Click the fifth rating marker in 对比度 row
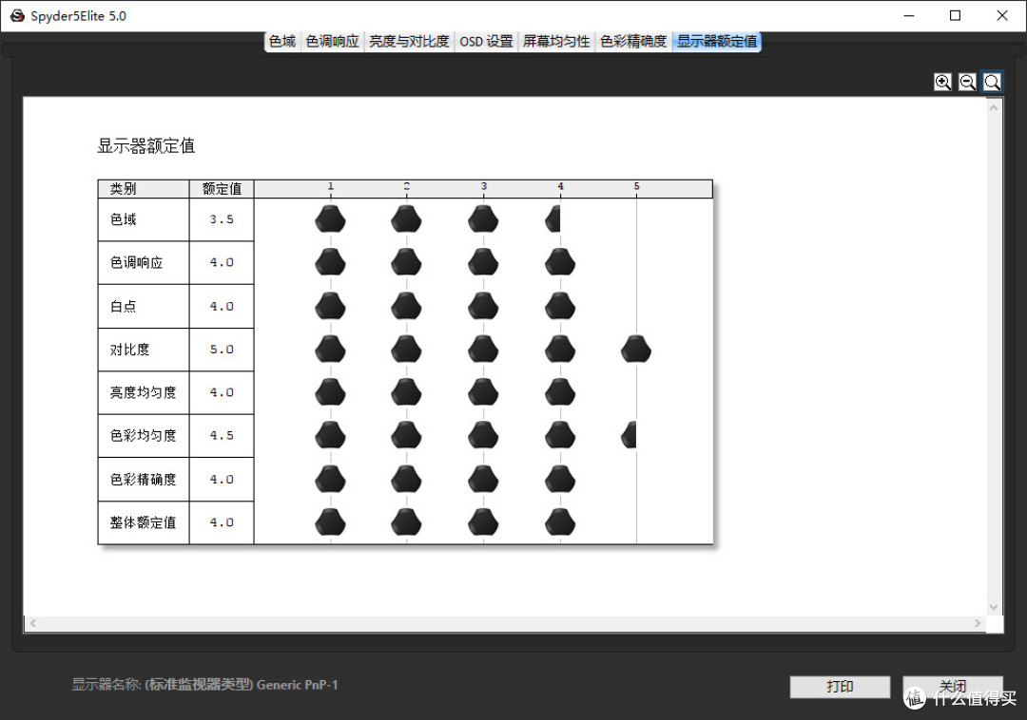Viewport: 1027px width, 720px height. (636, 349)
